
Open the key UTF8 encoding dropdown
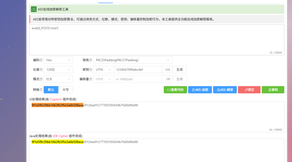click(x=104, y=70)
